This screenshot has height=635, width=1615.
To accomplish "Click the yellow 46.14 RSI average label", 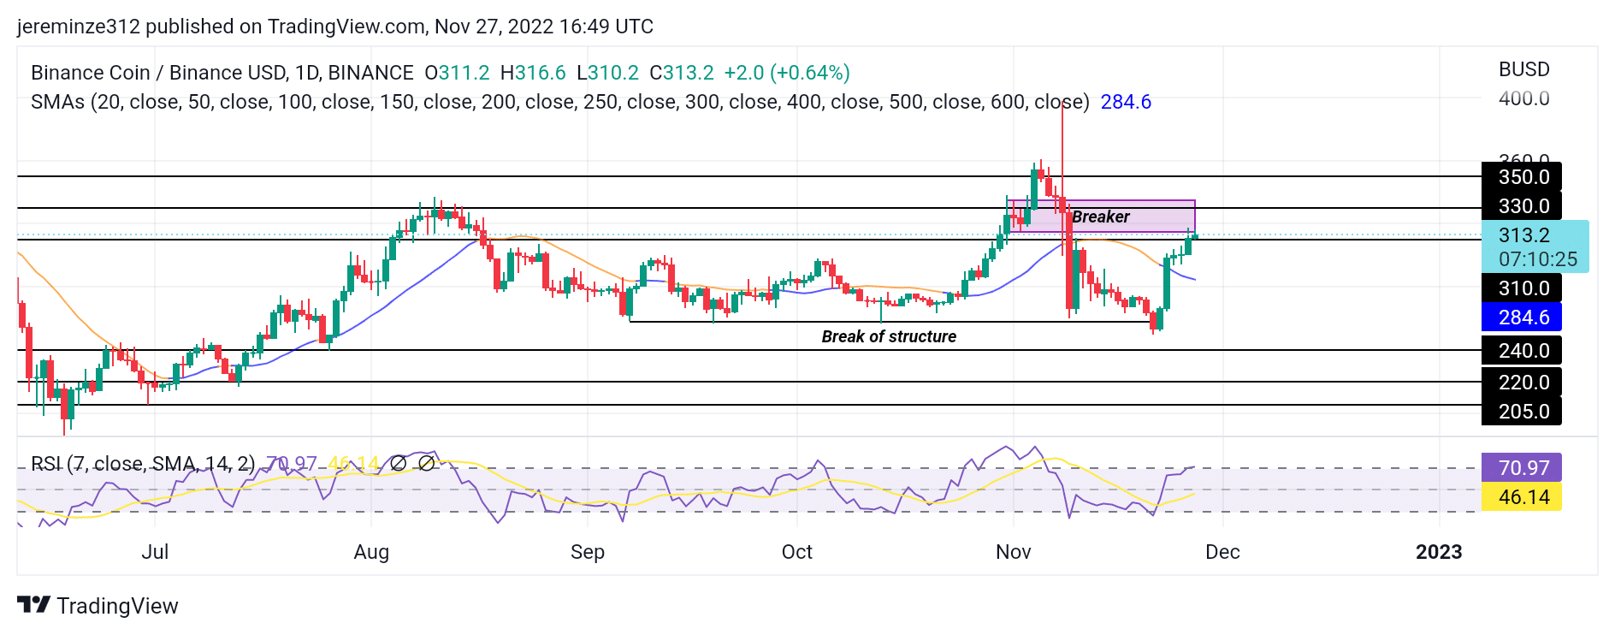I will click(x=1522, y=497).
